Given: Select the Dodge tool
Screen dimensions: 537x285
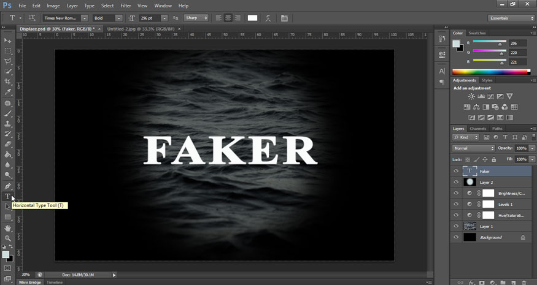Looking at the screenshot, I should click(7, 175).
